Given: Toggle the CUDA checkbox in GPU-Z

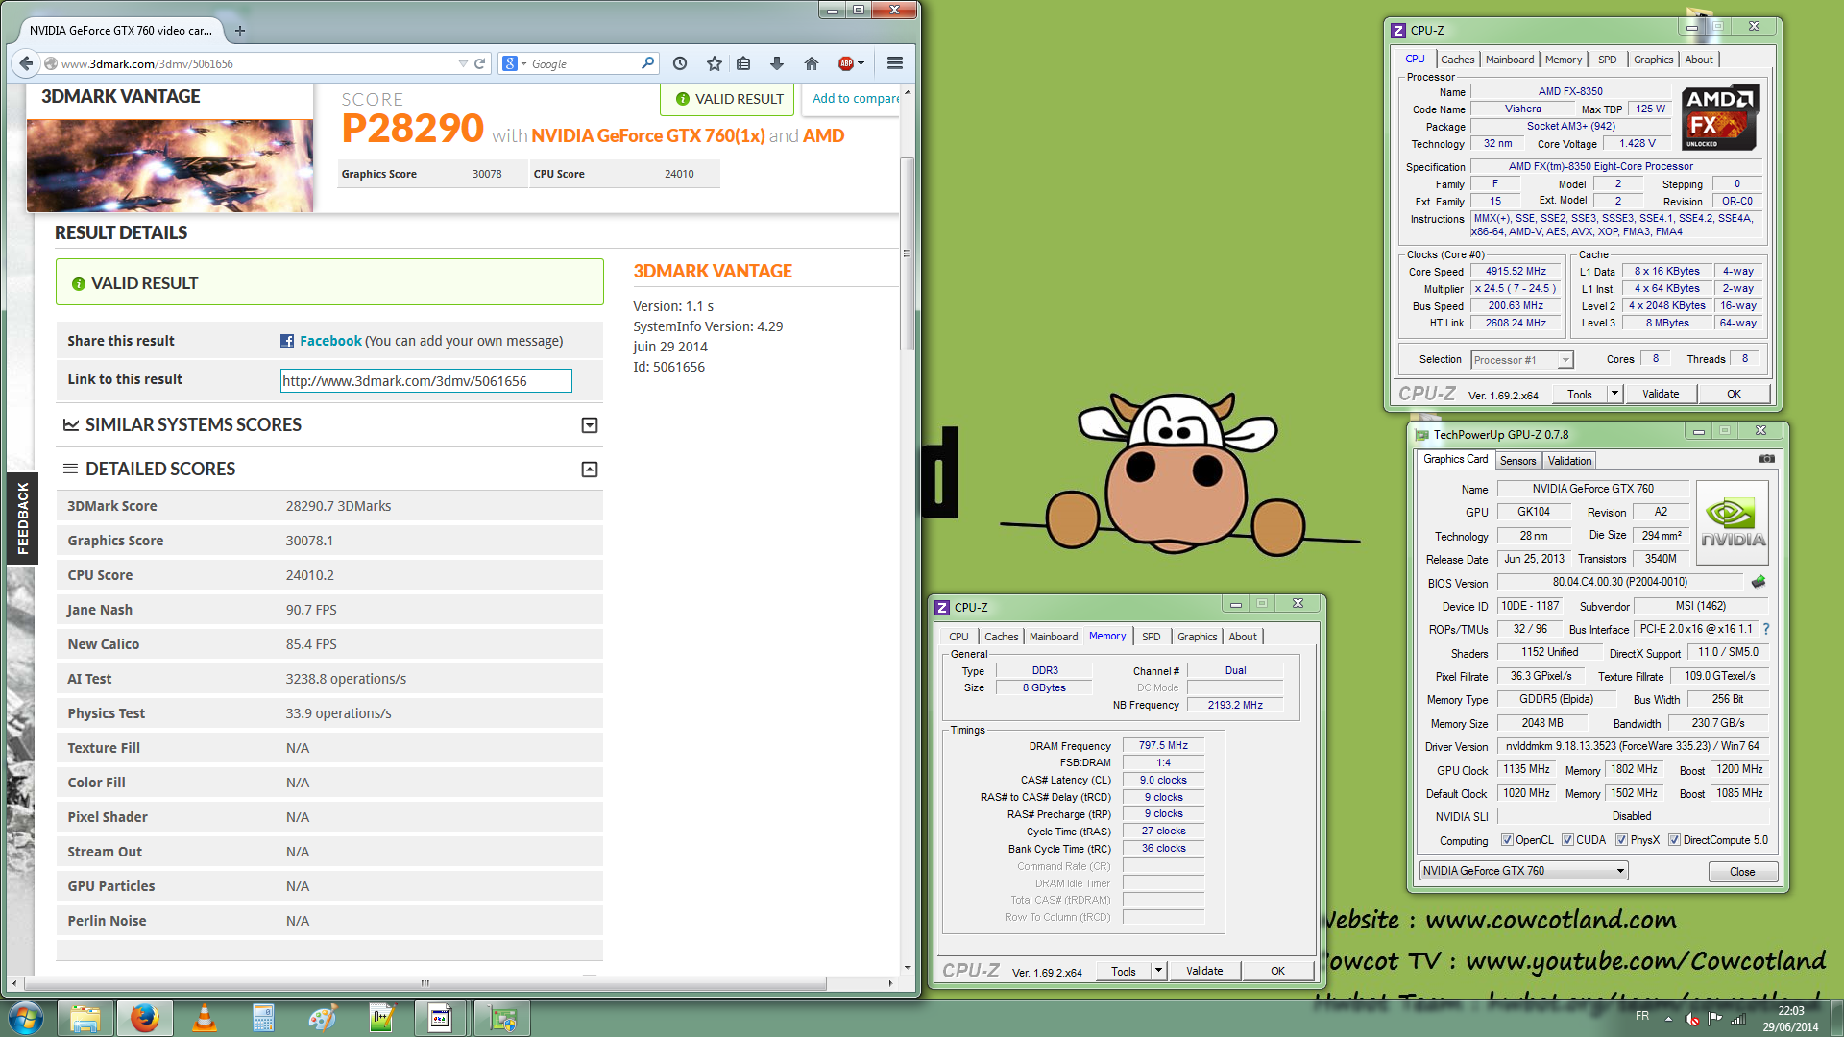Looking at the screenshot, I should tap(1567, 840).
